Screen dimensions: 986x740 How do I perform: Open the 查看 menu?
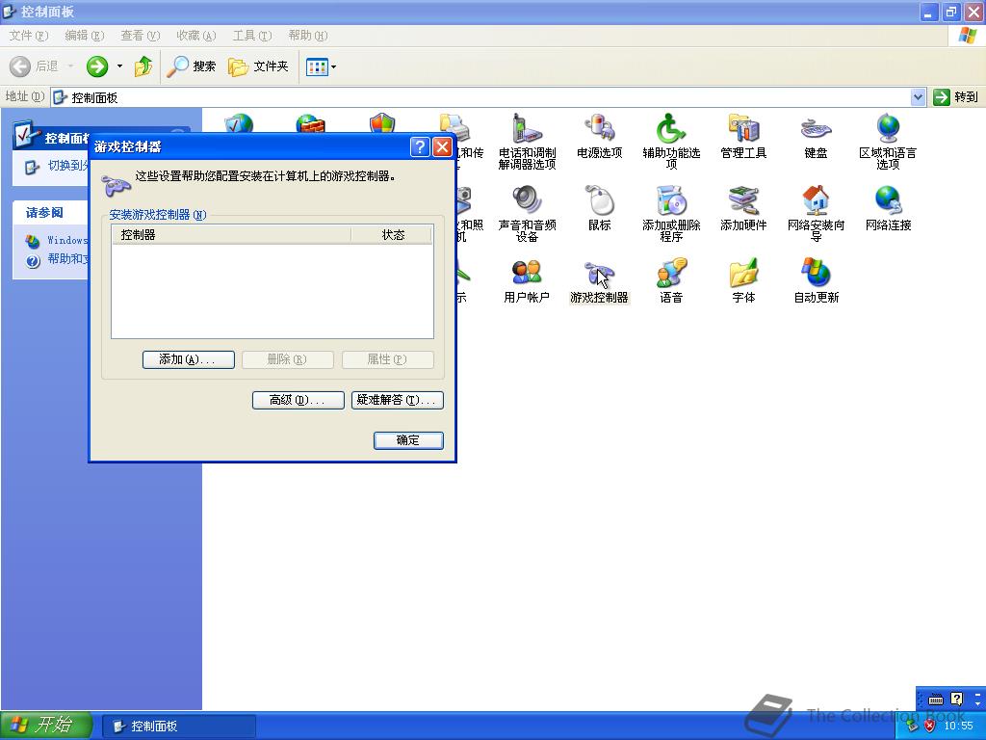tap(141, 36)
